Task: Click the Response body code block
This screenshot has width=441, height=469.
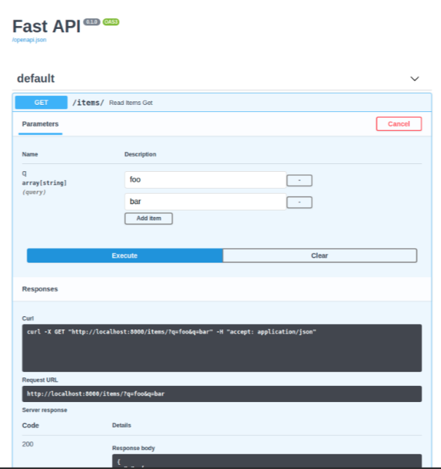Action: (267, 461)
